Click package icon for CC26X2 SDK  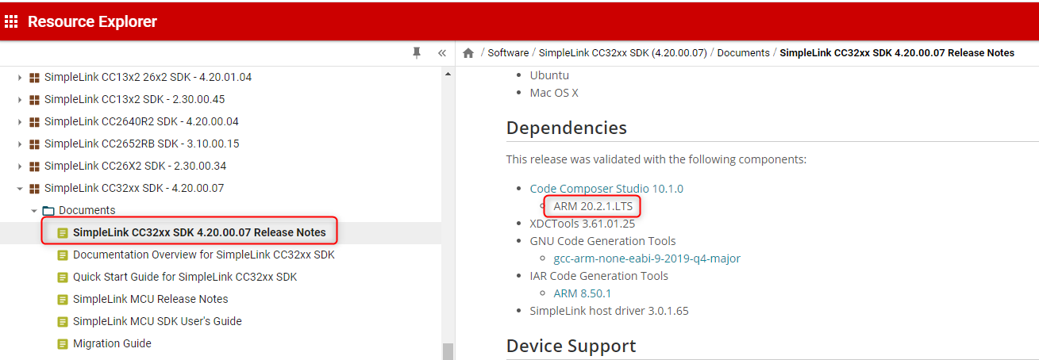(34, 167)
